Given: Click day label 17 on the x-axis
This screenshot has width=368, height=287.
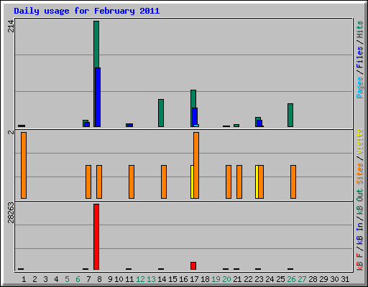Looking at the screenshot, I should [194, 279].
